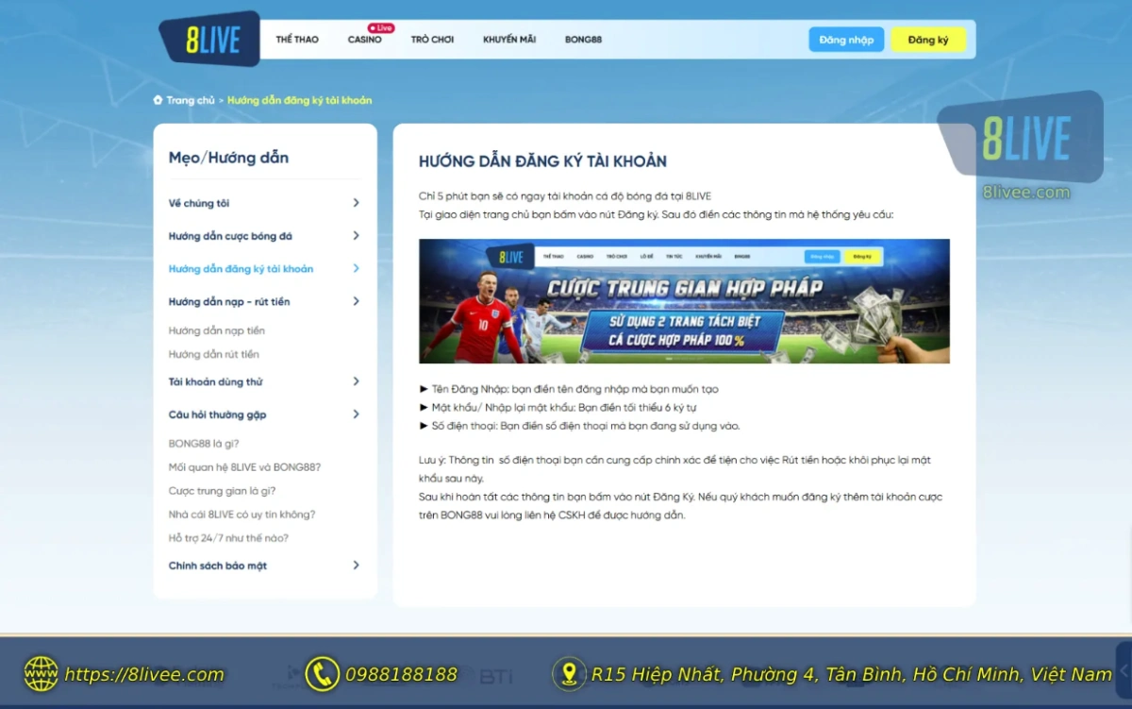Screen dimensions: 1132x709
Task: Click the home icon in breadcrumb
Action: tap(158, 100)
